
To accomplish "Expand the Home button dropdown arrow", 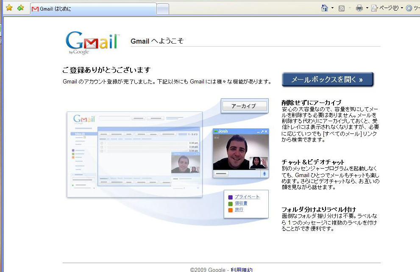I will pos(332,8).
